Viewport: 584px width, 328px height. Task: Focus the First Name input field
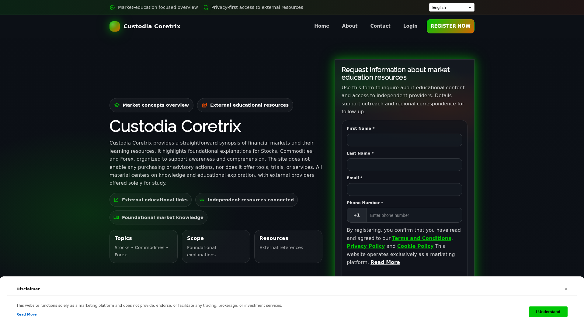405,140
